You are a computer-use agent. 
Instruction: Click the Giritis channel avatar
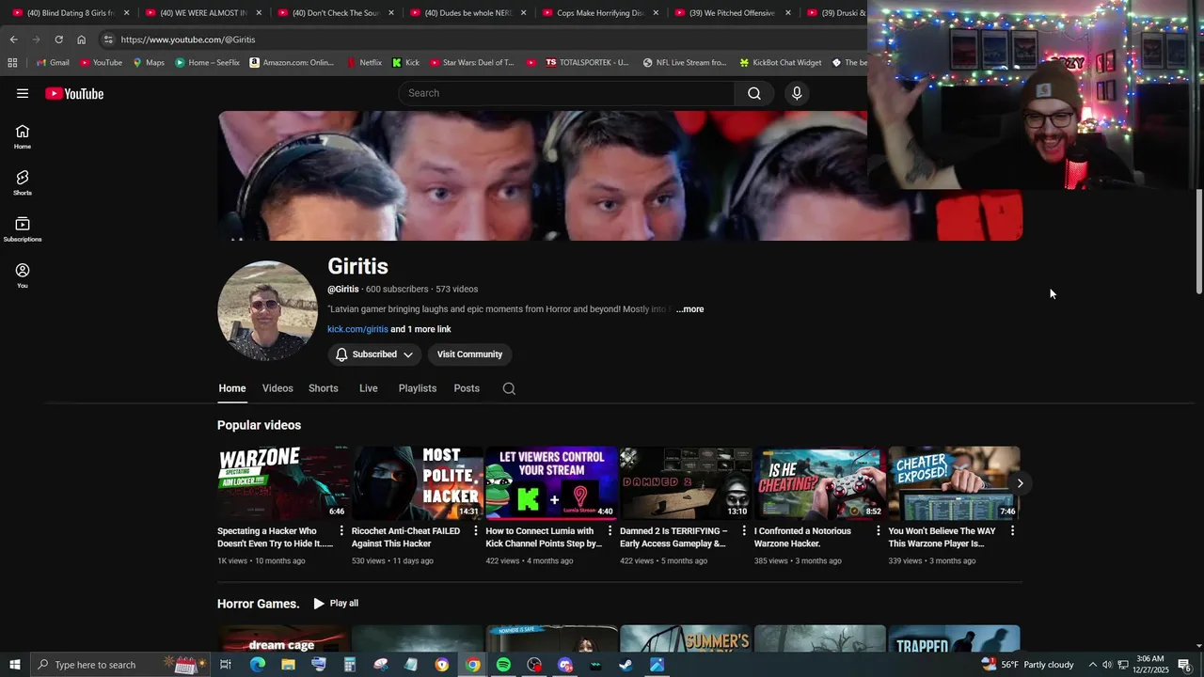[267, 311]
